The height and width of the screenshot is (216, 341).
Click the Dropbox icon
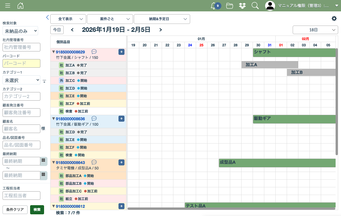click(242, 6)
